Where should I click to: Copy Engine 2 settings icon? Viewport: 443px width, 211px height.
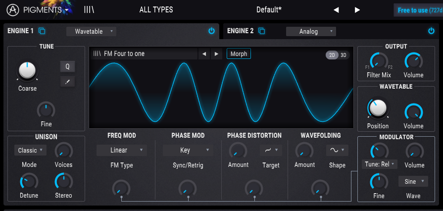click(x=262, y=31)
